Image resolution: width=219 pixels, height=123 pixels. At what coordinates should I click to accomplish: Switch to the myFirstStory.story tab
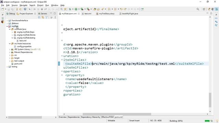105,14
